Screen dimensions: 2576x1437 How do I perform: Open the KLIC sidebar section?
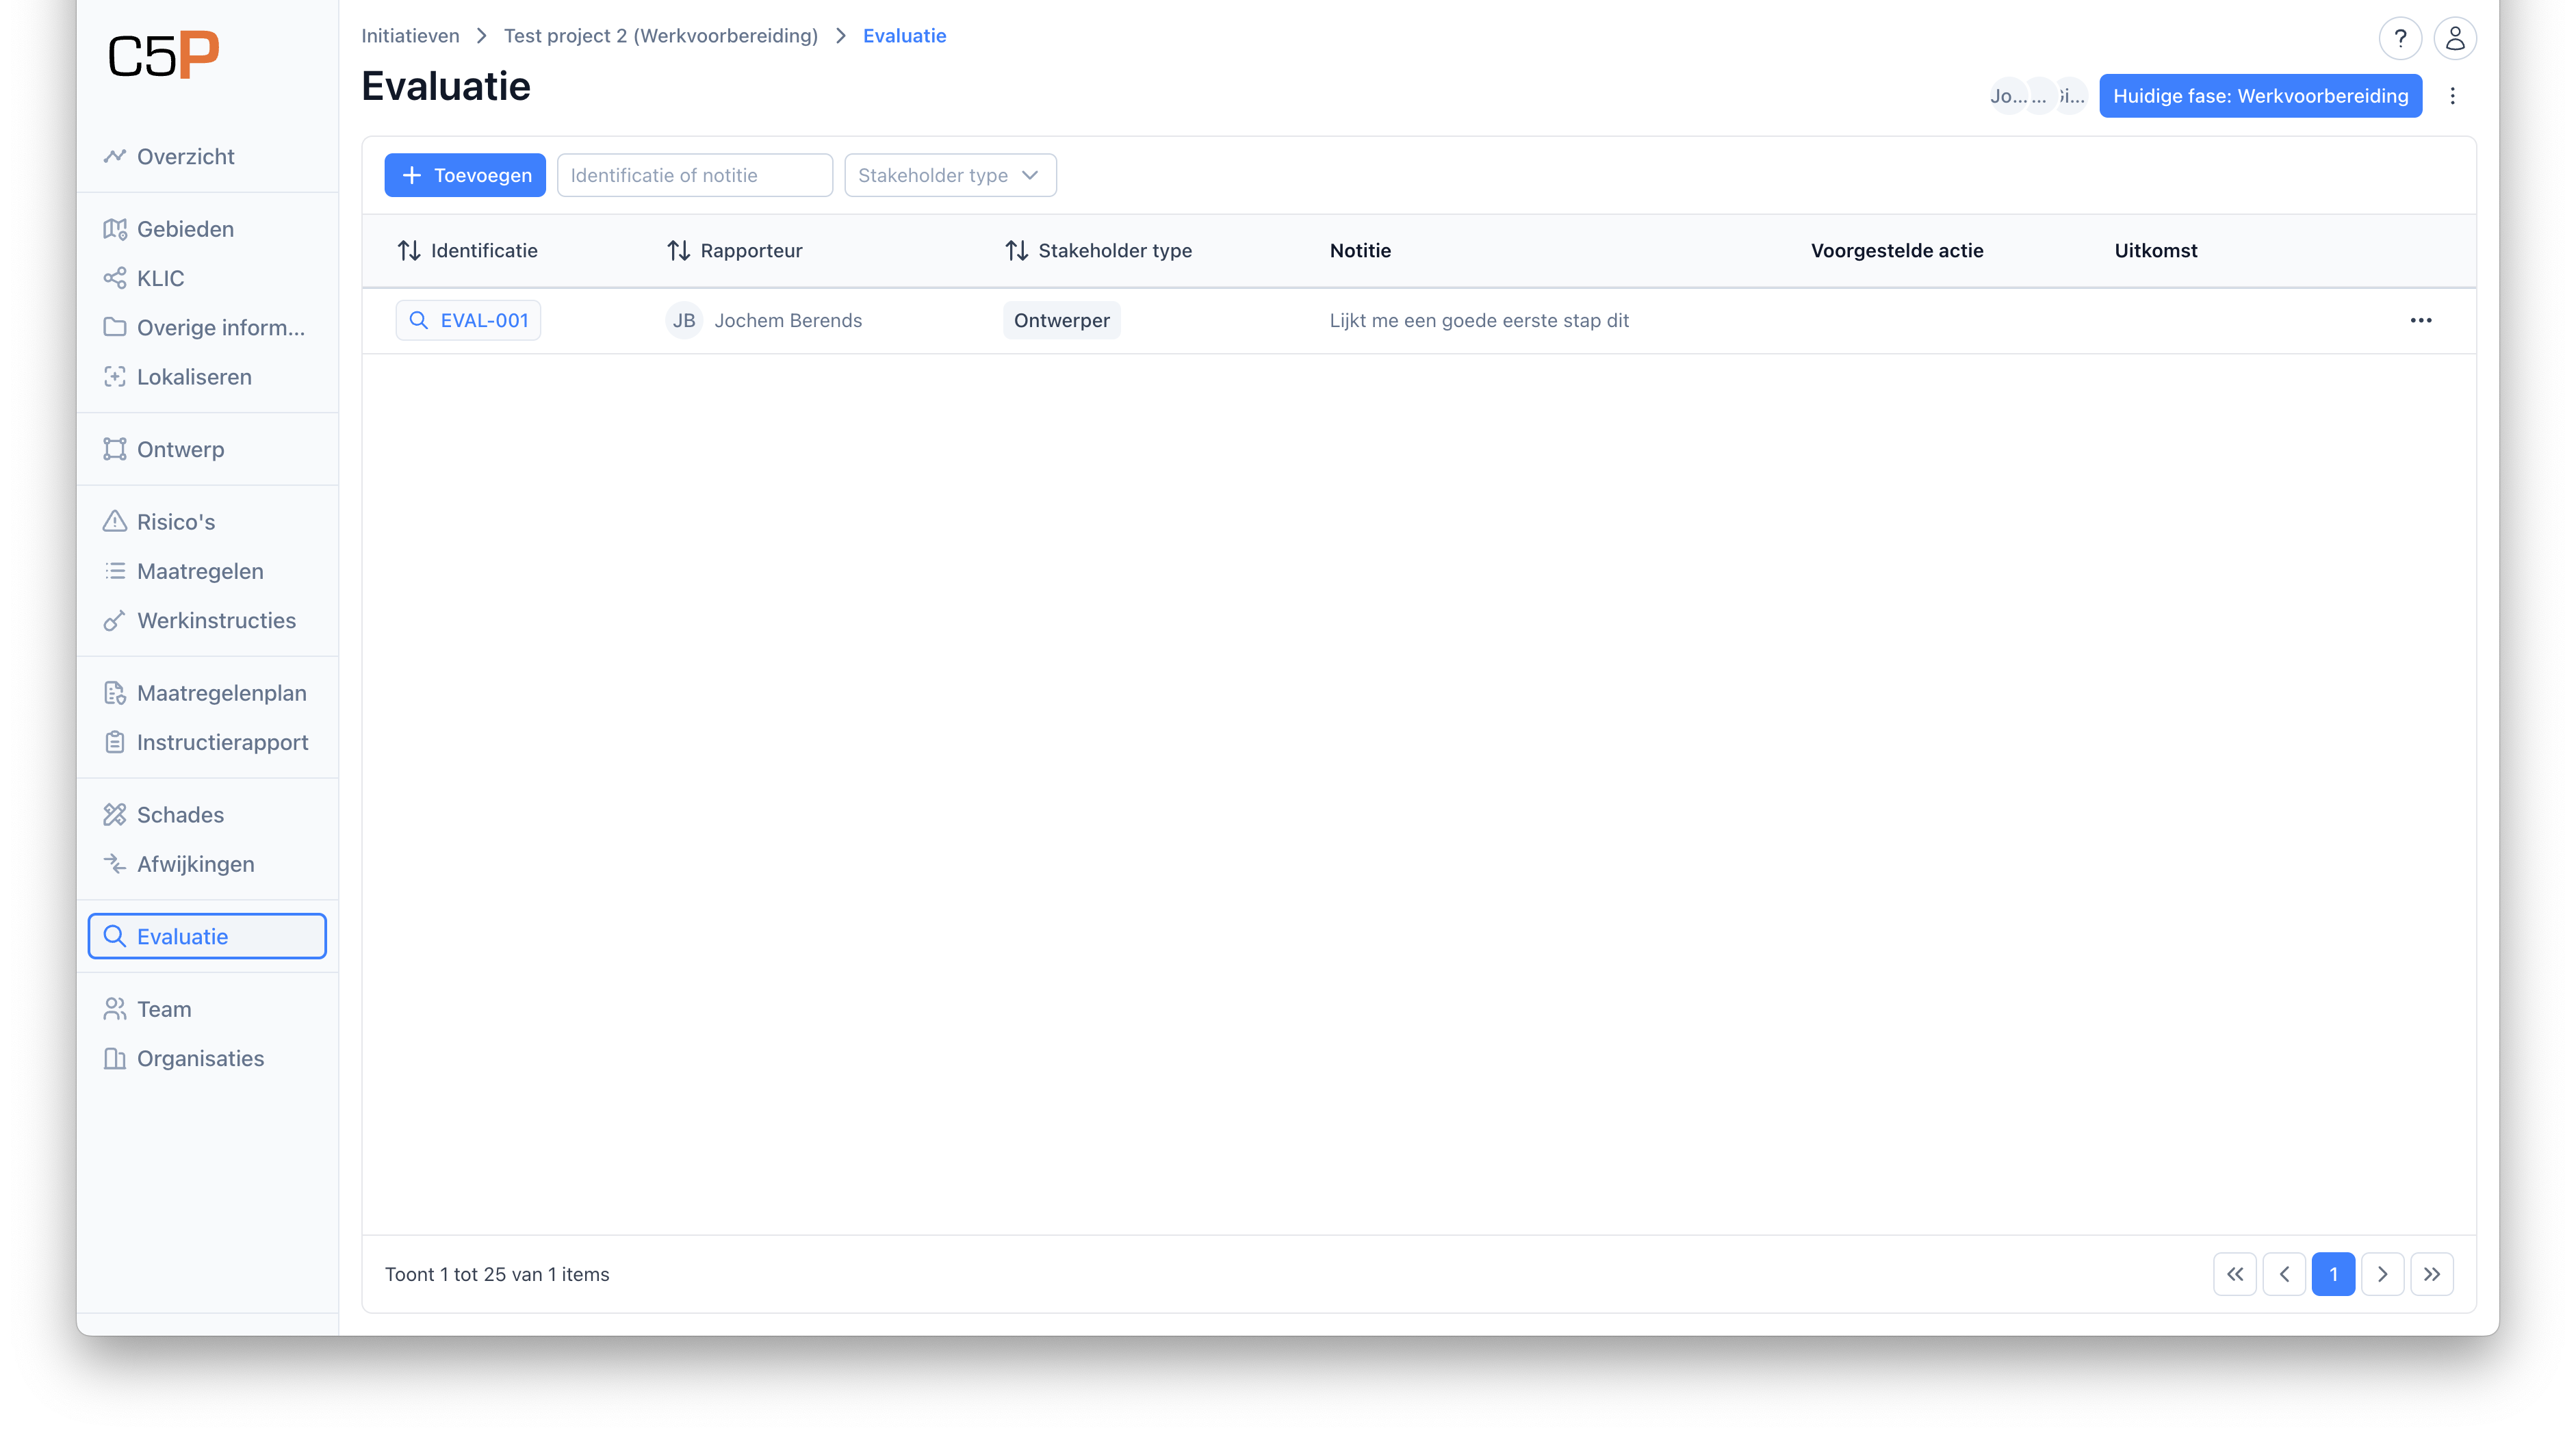(x=160, y=278)
